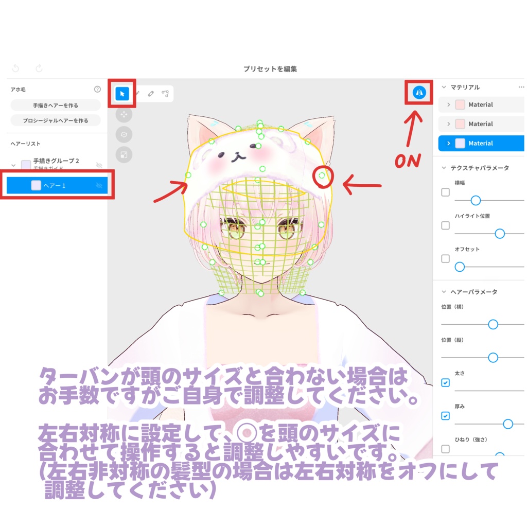Click the scale transform icon

(124, 154)
